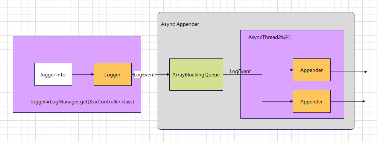
Task: Select arrow from logger.info to Logger
Action: coord(83,74)
